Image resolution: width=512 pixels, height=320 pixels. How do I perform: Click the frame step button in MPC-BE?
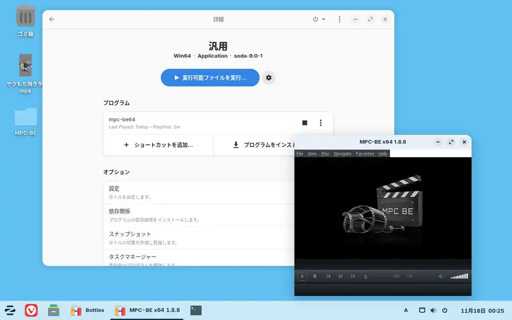(353, 276)
